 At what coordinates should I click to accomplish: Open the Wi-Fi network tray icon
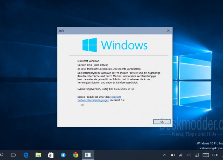[x=181, y=155]
